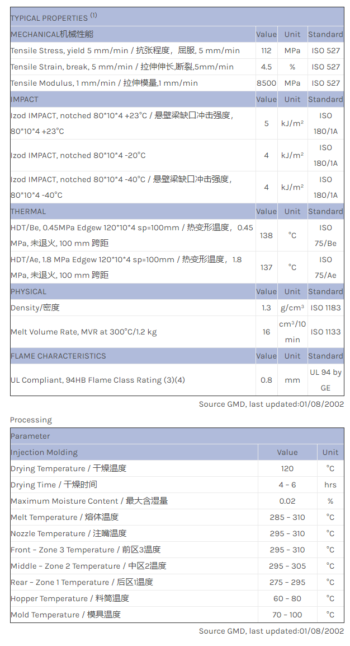Viewport: 350px width, 646px height.
Task: Click the Izod IMPACT notched -20°C row
Action: click(x=78, y=155)
